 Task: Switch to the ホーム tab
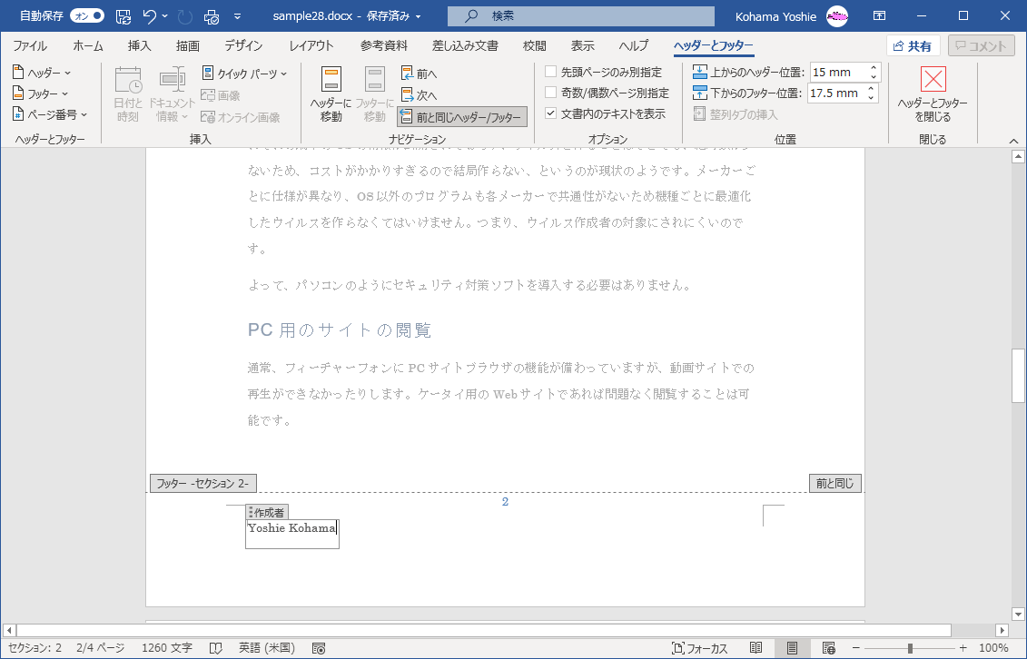88,45
